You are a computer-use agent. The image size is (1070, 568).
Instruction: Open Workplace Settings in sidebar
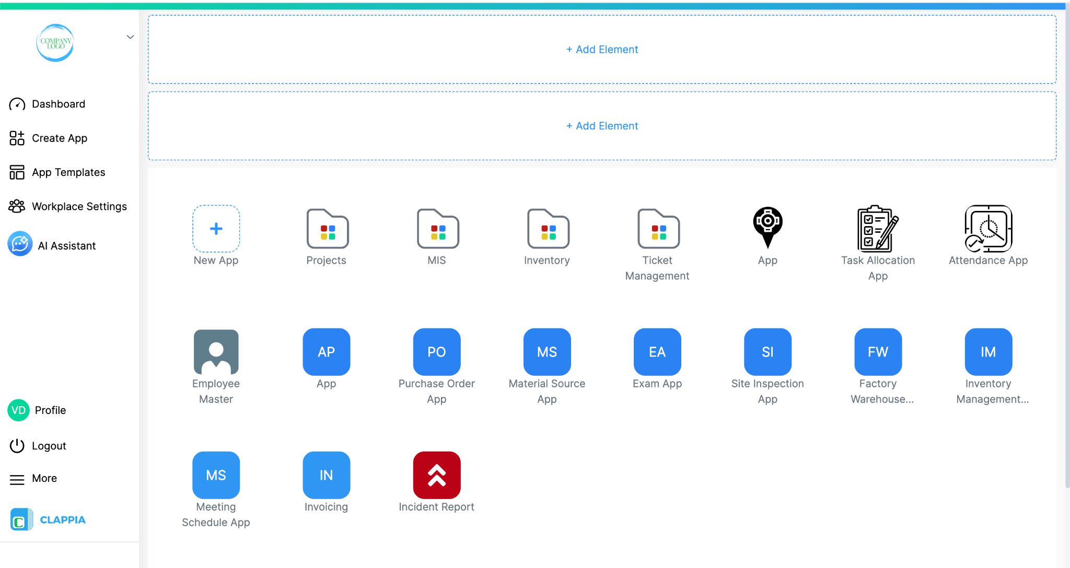coord(79,206)
